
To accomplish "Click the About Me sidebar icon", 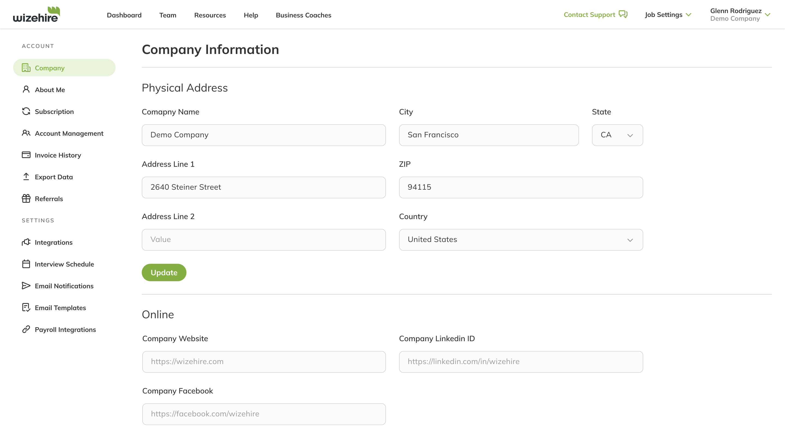I will [x=26, y=89].
